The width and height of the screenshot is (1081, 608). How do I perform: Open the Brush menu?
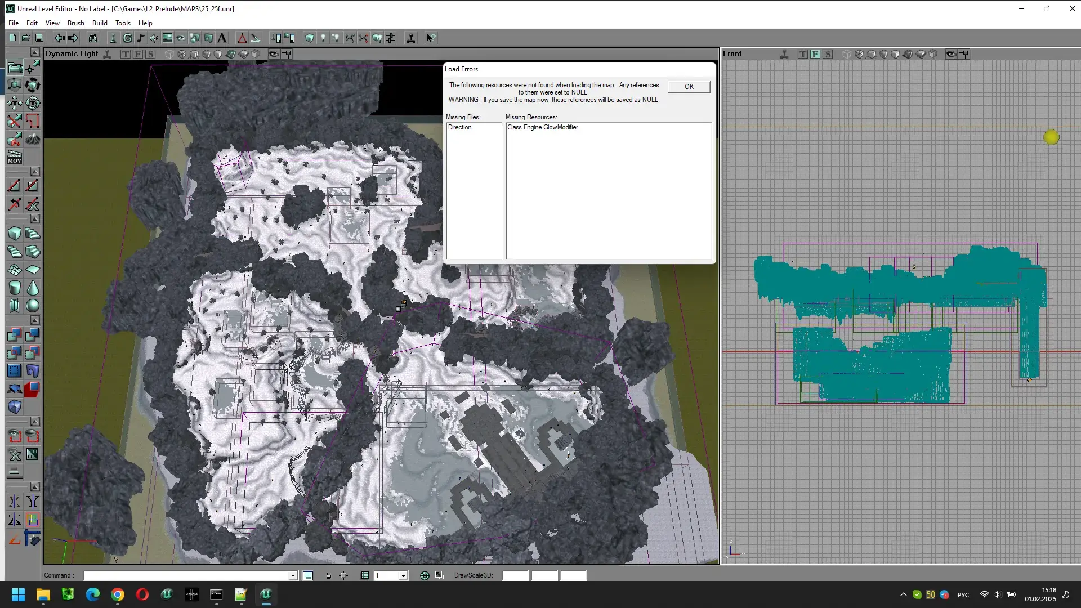76,23
